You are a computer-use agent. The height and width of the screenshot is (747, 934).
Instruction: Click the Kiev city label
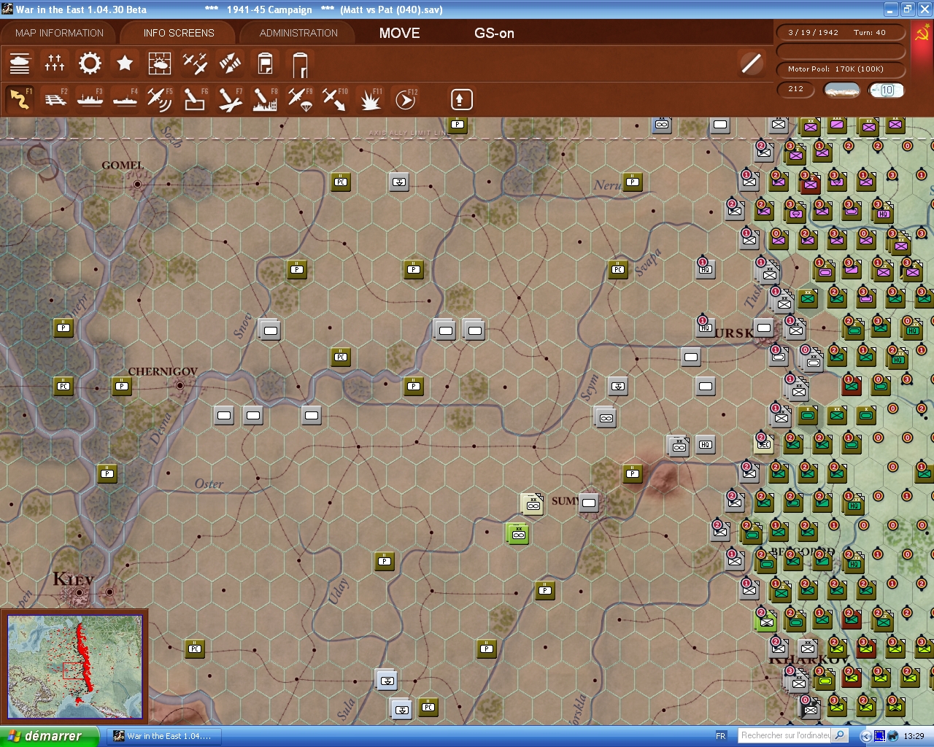tap(73, 580)
